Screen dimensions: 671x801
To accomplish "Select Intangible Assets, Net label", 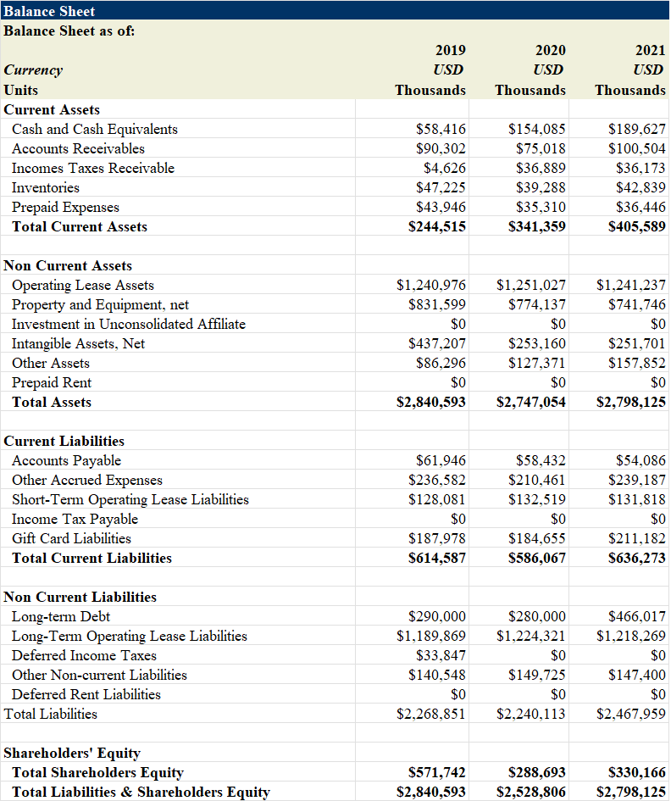I will (78, 343).
